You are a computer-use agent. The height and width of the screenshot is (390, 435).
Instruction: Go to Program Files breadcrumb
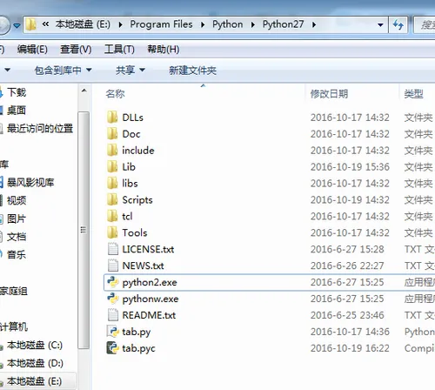tap(161, 24)
